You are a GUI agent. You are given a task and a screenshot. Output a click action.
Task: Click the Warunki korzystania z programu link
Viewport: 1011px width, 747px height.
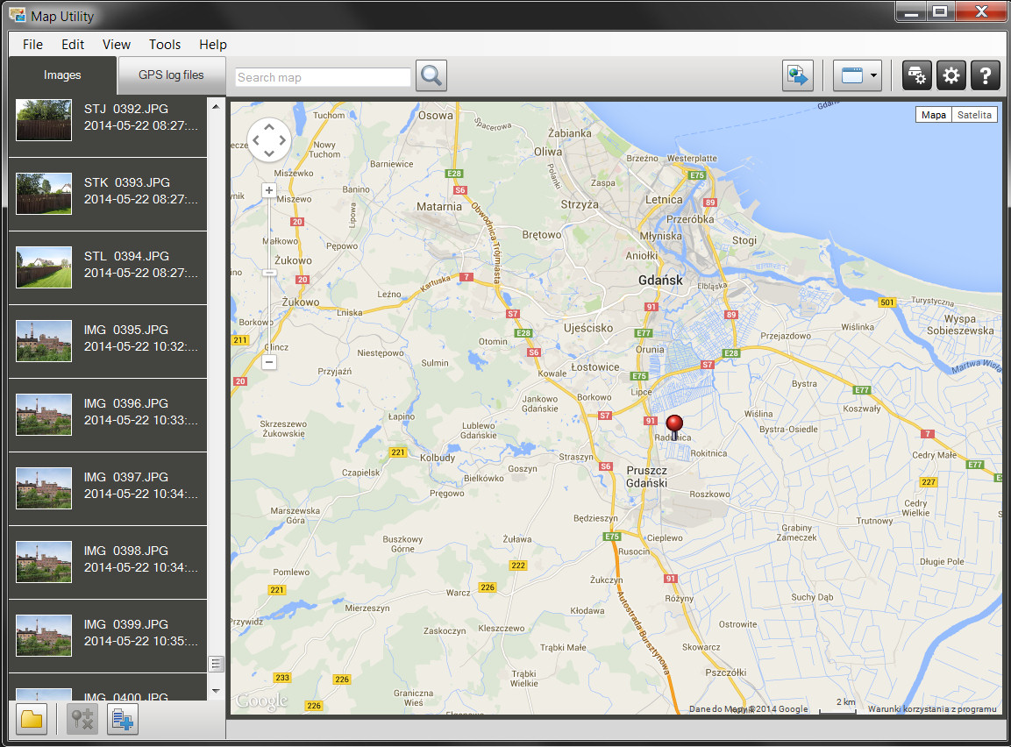[932, 709]
